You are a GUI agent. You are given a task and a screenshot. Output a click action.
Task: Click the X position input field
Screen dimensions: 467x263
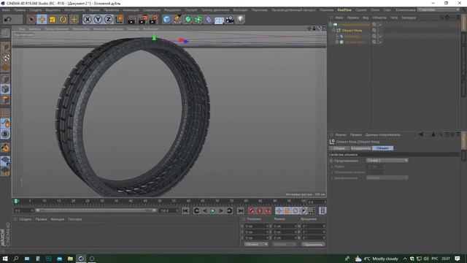pyautogui.click(x=256, y=226)
